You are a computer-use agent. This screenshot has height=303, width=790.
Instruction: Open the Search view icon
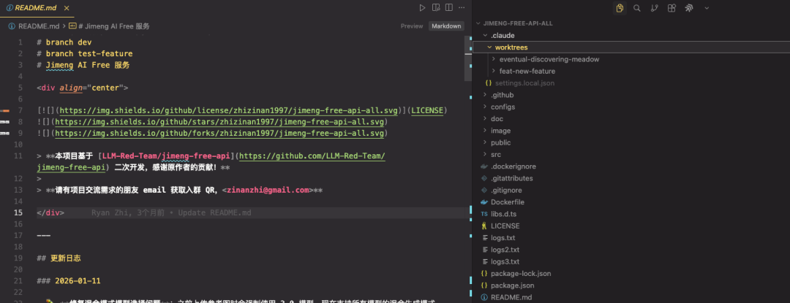pyautogui.click(x=637, y=8)
